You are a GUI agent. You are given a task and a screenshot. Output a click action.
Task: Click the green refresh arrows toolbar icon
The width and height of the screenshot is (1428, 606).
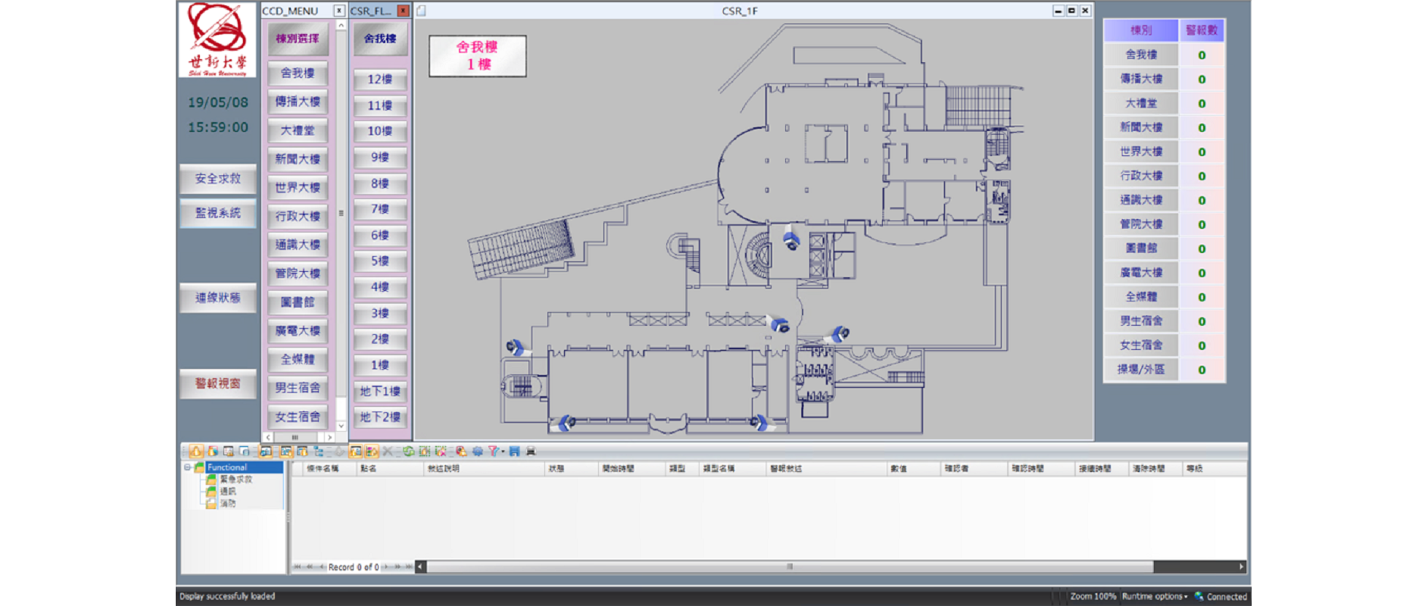[409, 451]
